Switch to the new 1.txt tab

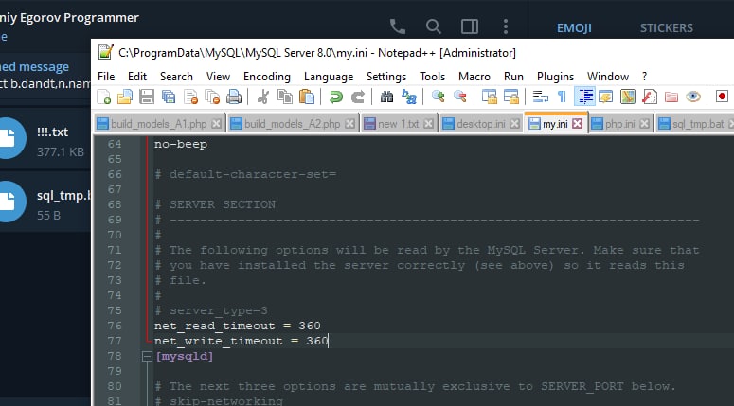click(398, 124)
